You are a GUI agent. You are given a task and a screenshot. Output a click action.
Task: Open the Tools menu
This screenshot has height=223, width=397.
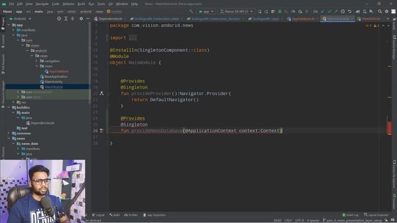tap(101, 4)
